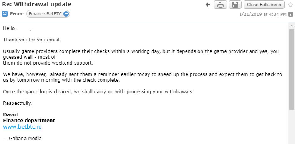Click the subject line Re: Withdrawal update
This screenshot has width=295, height=144.
coord(37,4)
